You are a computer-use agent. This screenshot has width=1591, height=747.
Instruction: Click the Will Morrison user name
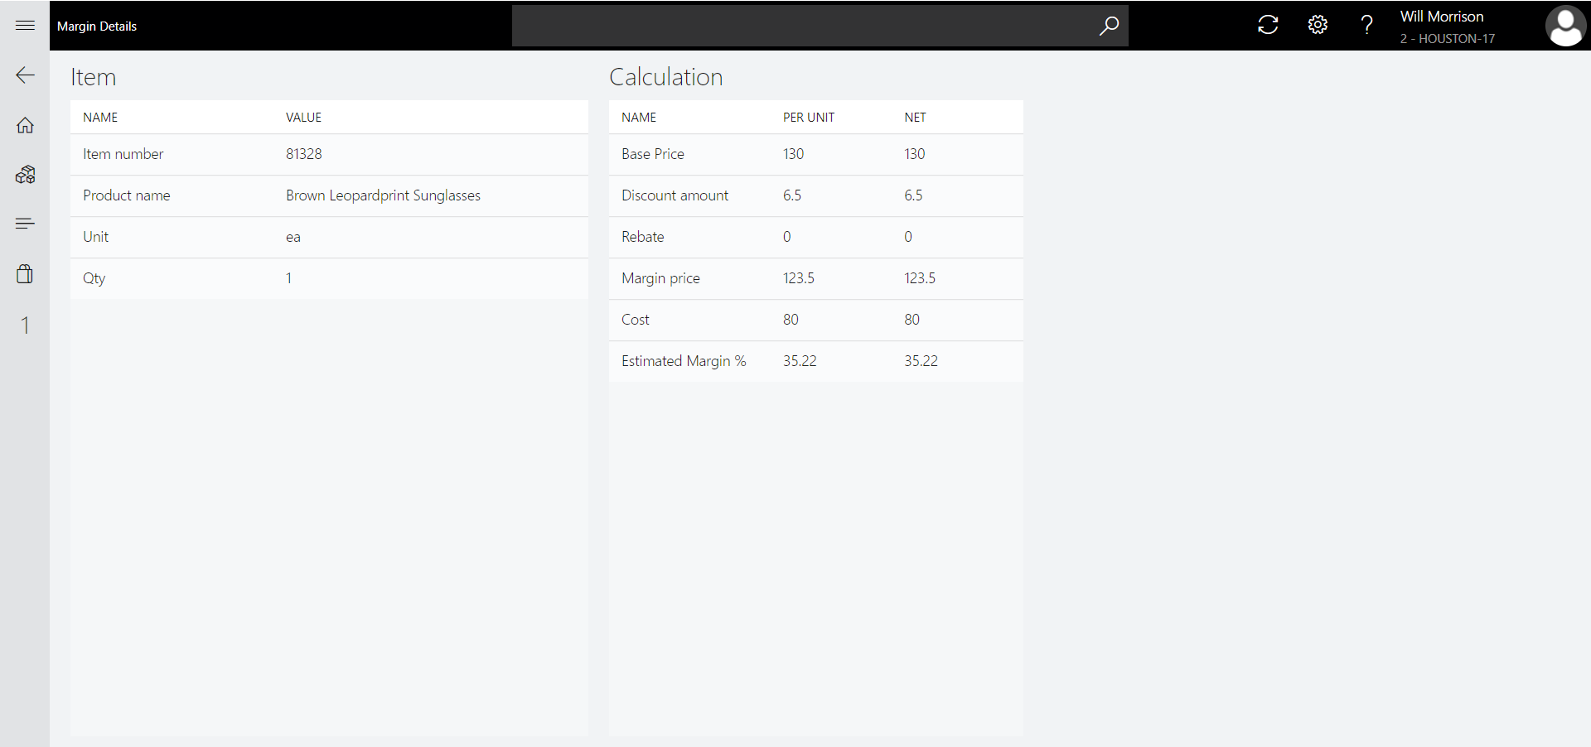click(x=1441, y=17)
